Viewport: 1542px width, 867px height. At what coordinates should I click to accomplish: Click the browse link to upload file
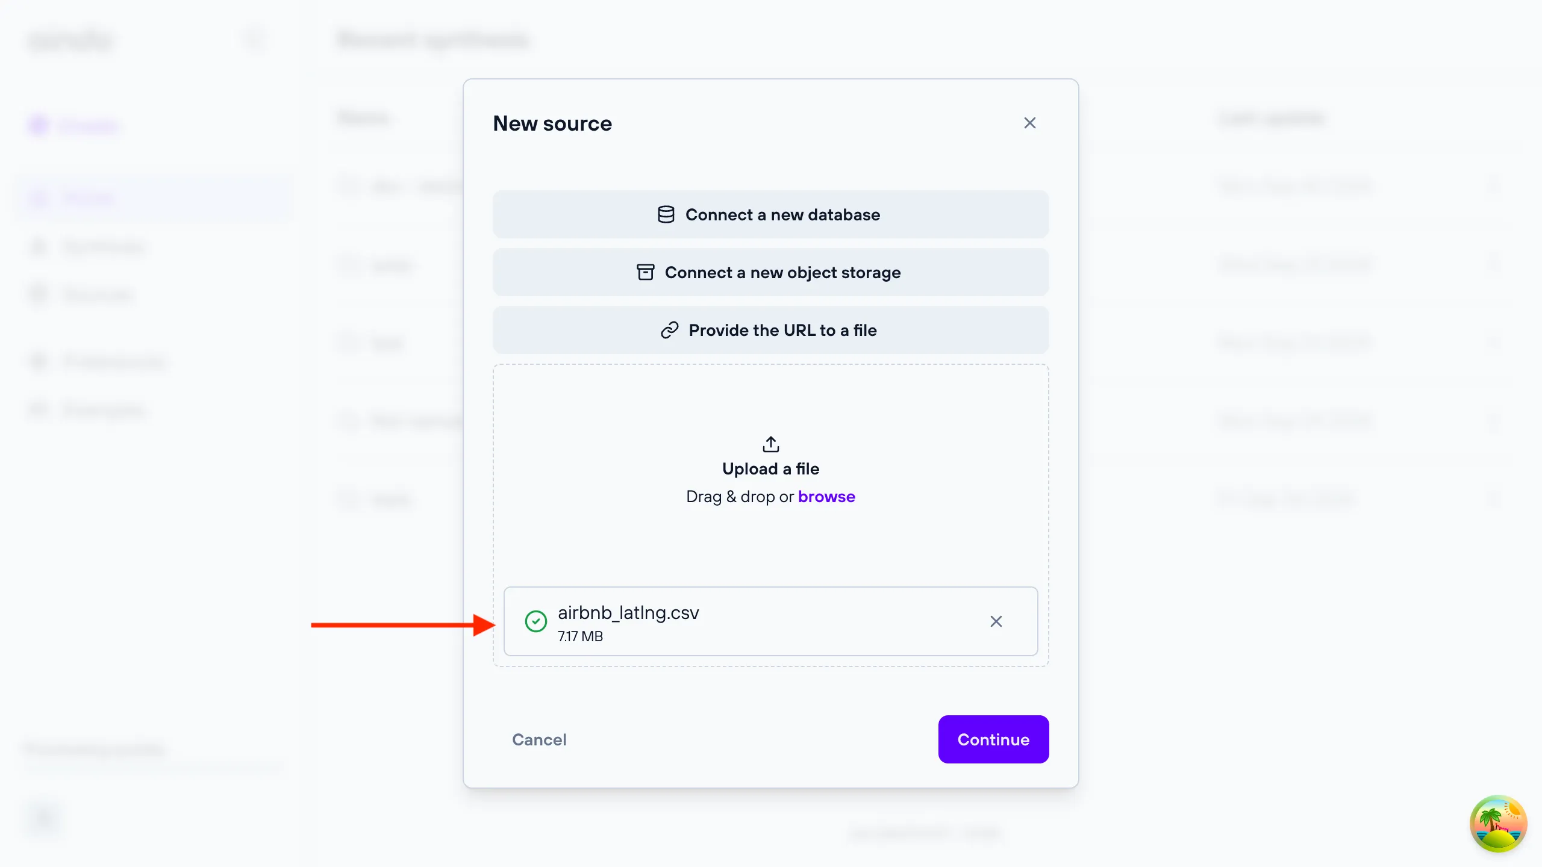click(x=826, y=496)
